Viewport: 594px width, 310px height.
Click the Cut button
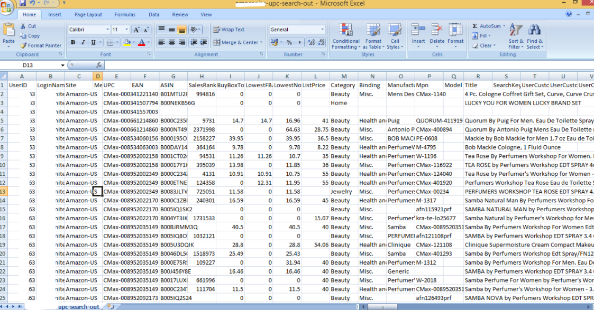pyautogui.click(x=29, y=26)
